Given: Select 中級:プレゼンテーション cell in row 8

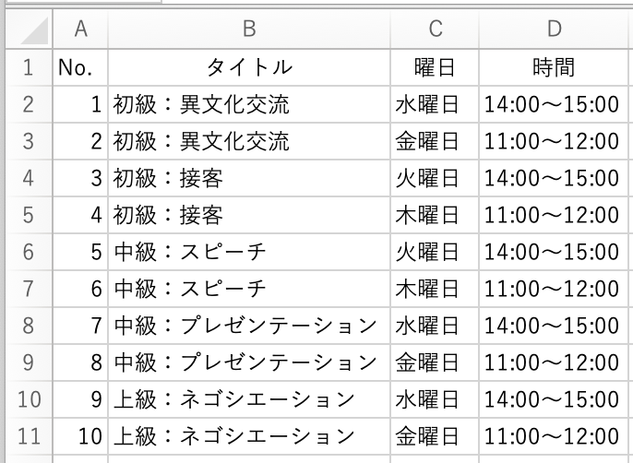Looking at the screenshot, I should pyautogui.click(x=249, y=326).
